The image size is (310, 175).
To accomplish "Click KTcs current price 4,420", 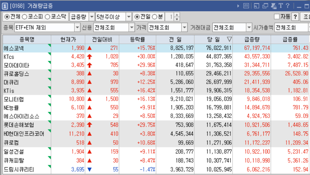I will pos(78,56).
